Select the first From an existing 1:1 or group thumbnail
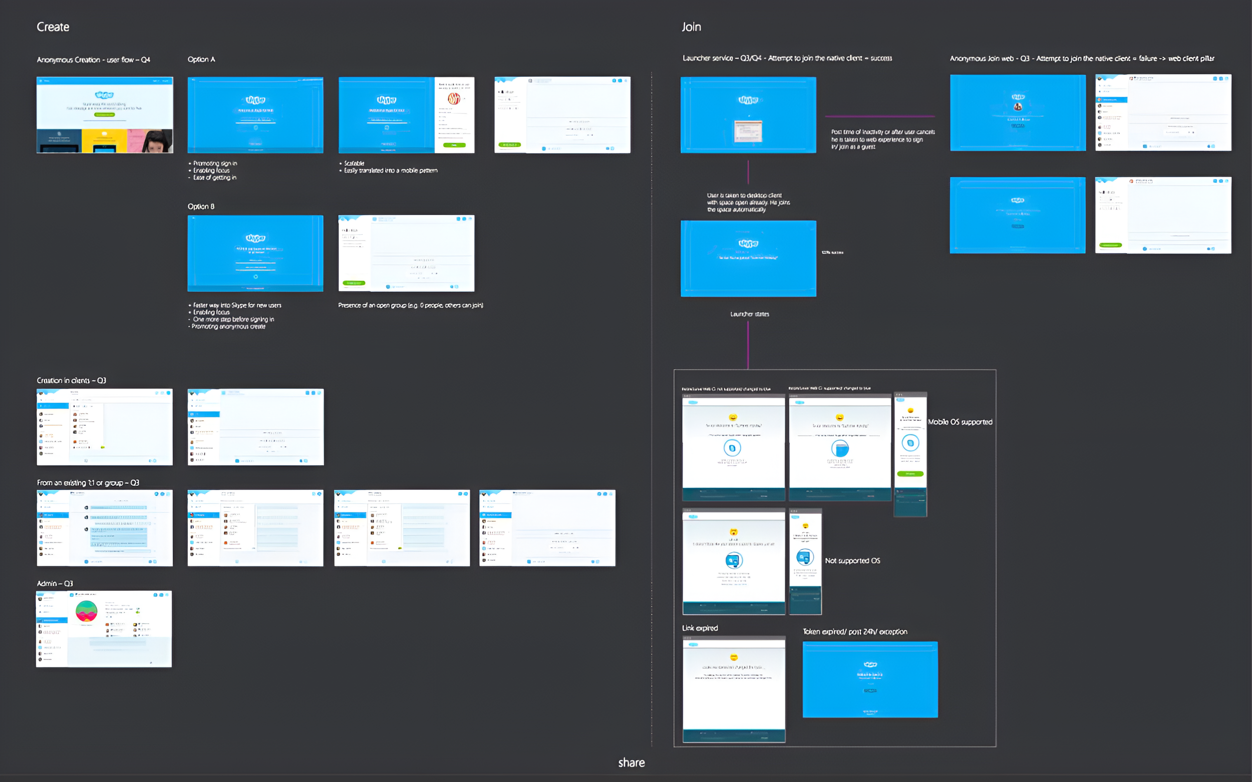Image resolution: width=1252 pixels, height=782 pixels. click(x=105, y=527)
